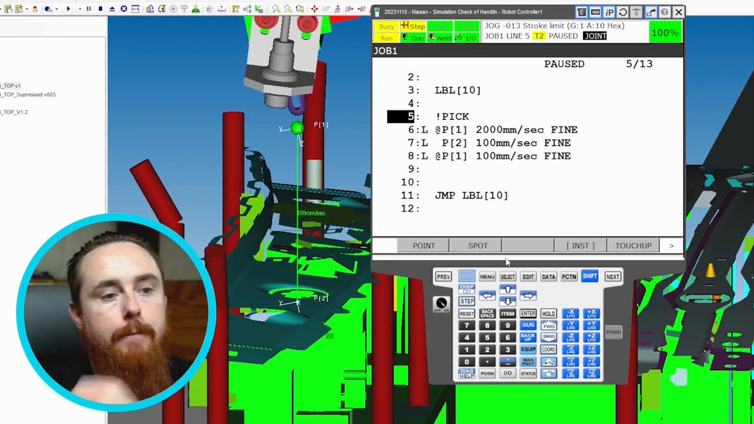Toggle the Step status indicator

(x=413, y=26)
